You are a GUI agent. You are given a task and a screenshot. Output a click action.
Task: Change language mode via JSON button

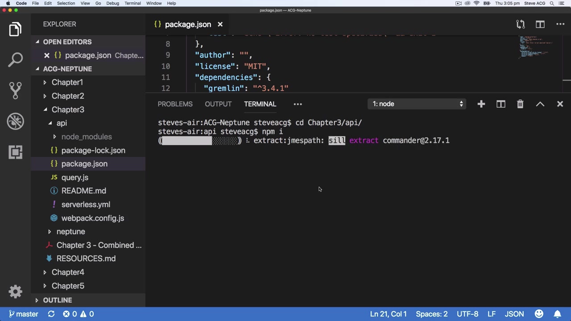(x=514, y=314)
